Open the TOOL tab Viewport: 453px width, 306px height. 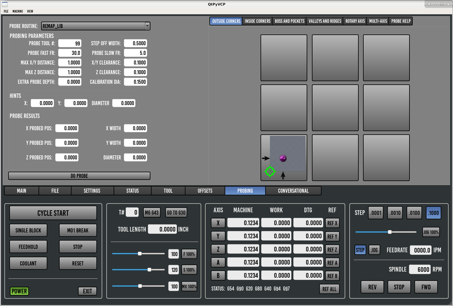coord(168,191)
